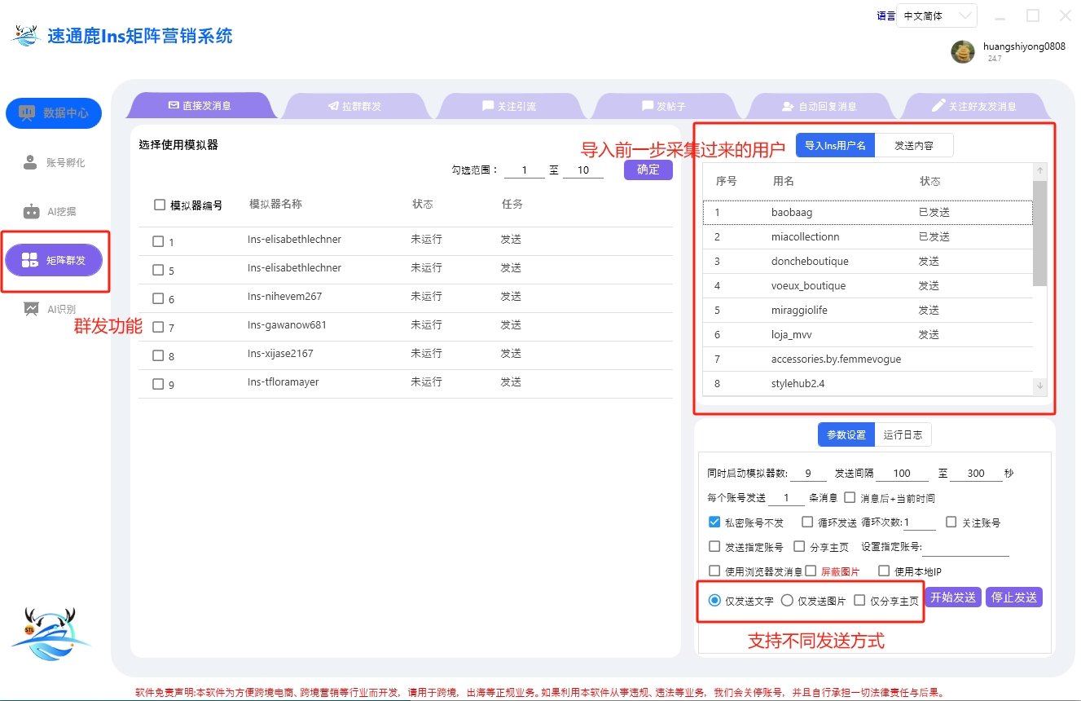1081x701 pixels.
Task: Check the checkbox for emulator 6
Action: click(158, 298)
